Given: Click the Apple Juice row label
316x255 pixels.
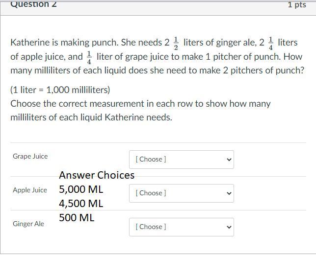Looking at the screenshot, I should tap(30, 190).
